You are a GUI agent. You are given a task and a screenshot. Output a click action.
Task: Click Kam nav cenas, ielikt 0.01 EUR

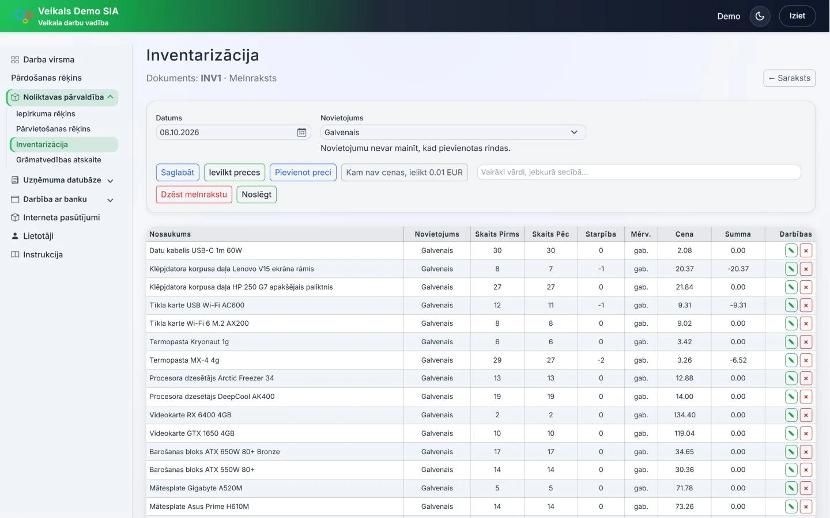point(405,173)
